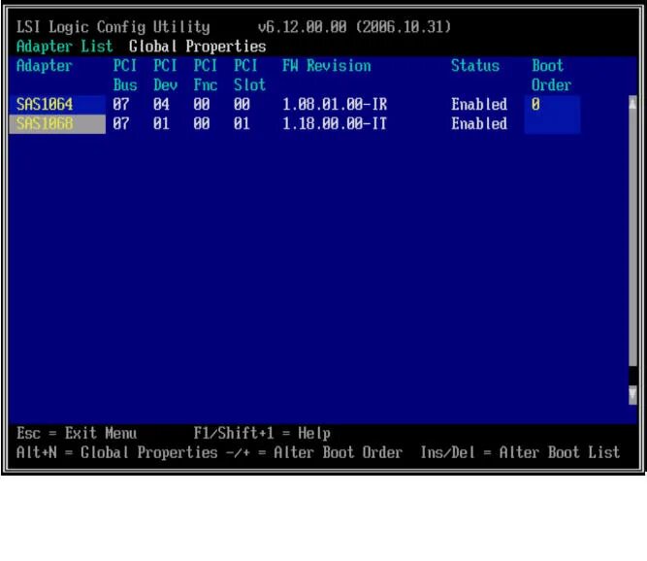Click the PCI Dev column header
Viewport: 647px width, 561px height.
(x=166, y=75)
